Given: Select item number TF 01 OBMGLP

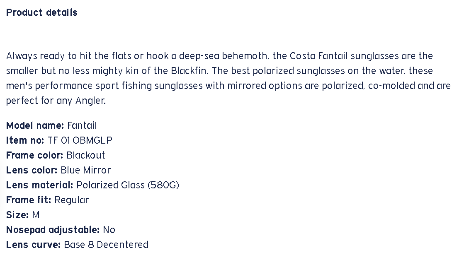Looking at the screenshot, I should pos(80,140).
